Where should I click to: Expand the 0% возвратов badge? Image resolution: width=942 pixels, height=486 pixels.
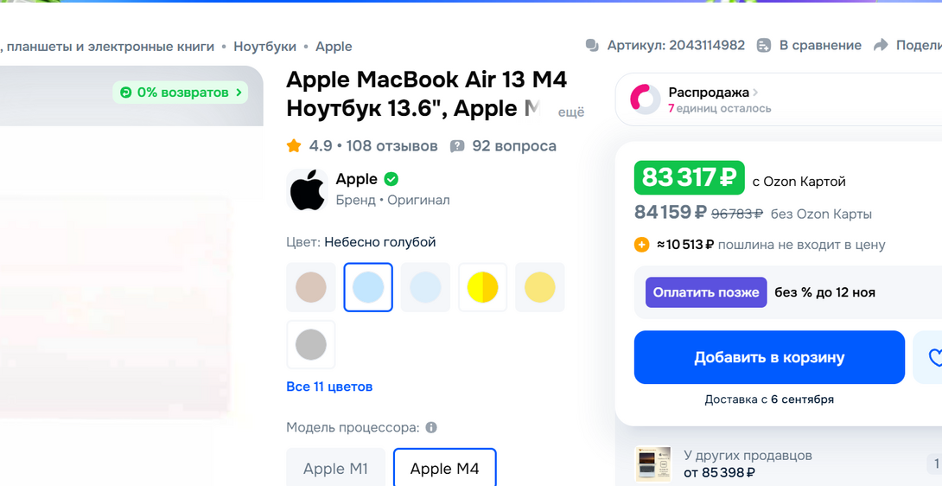point(180,93)
